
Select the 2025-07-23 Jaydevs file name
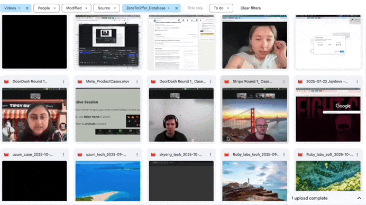pyautogui.click(x=327, y=81)
